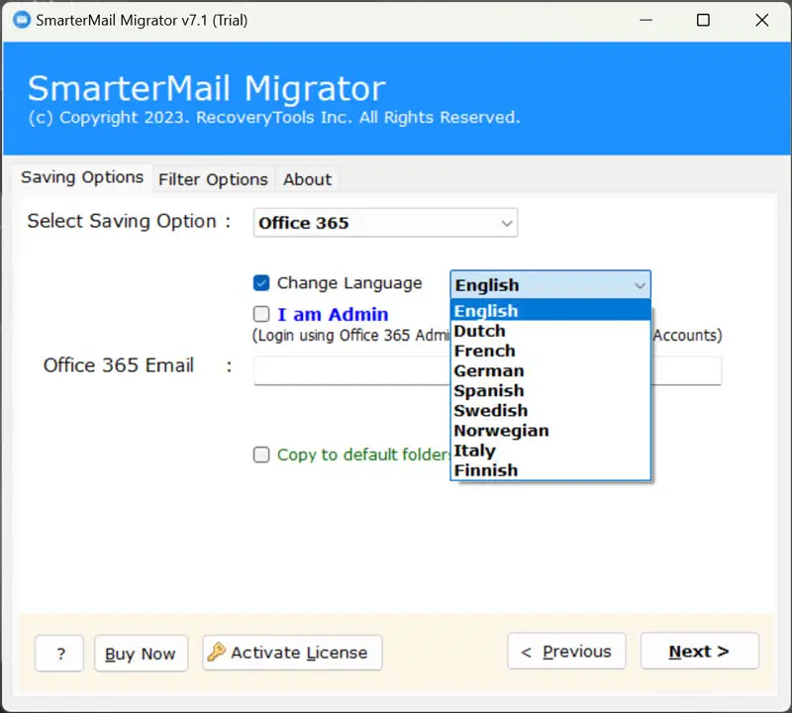This screenshot has width=792, height=713.
Task: Click the Buy Now button
Action: click(x=141, y=654)
